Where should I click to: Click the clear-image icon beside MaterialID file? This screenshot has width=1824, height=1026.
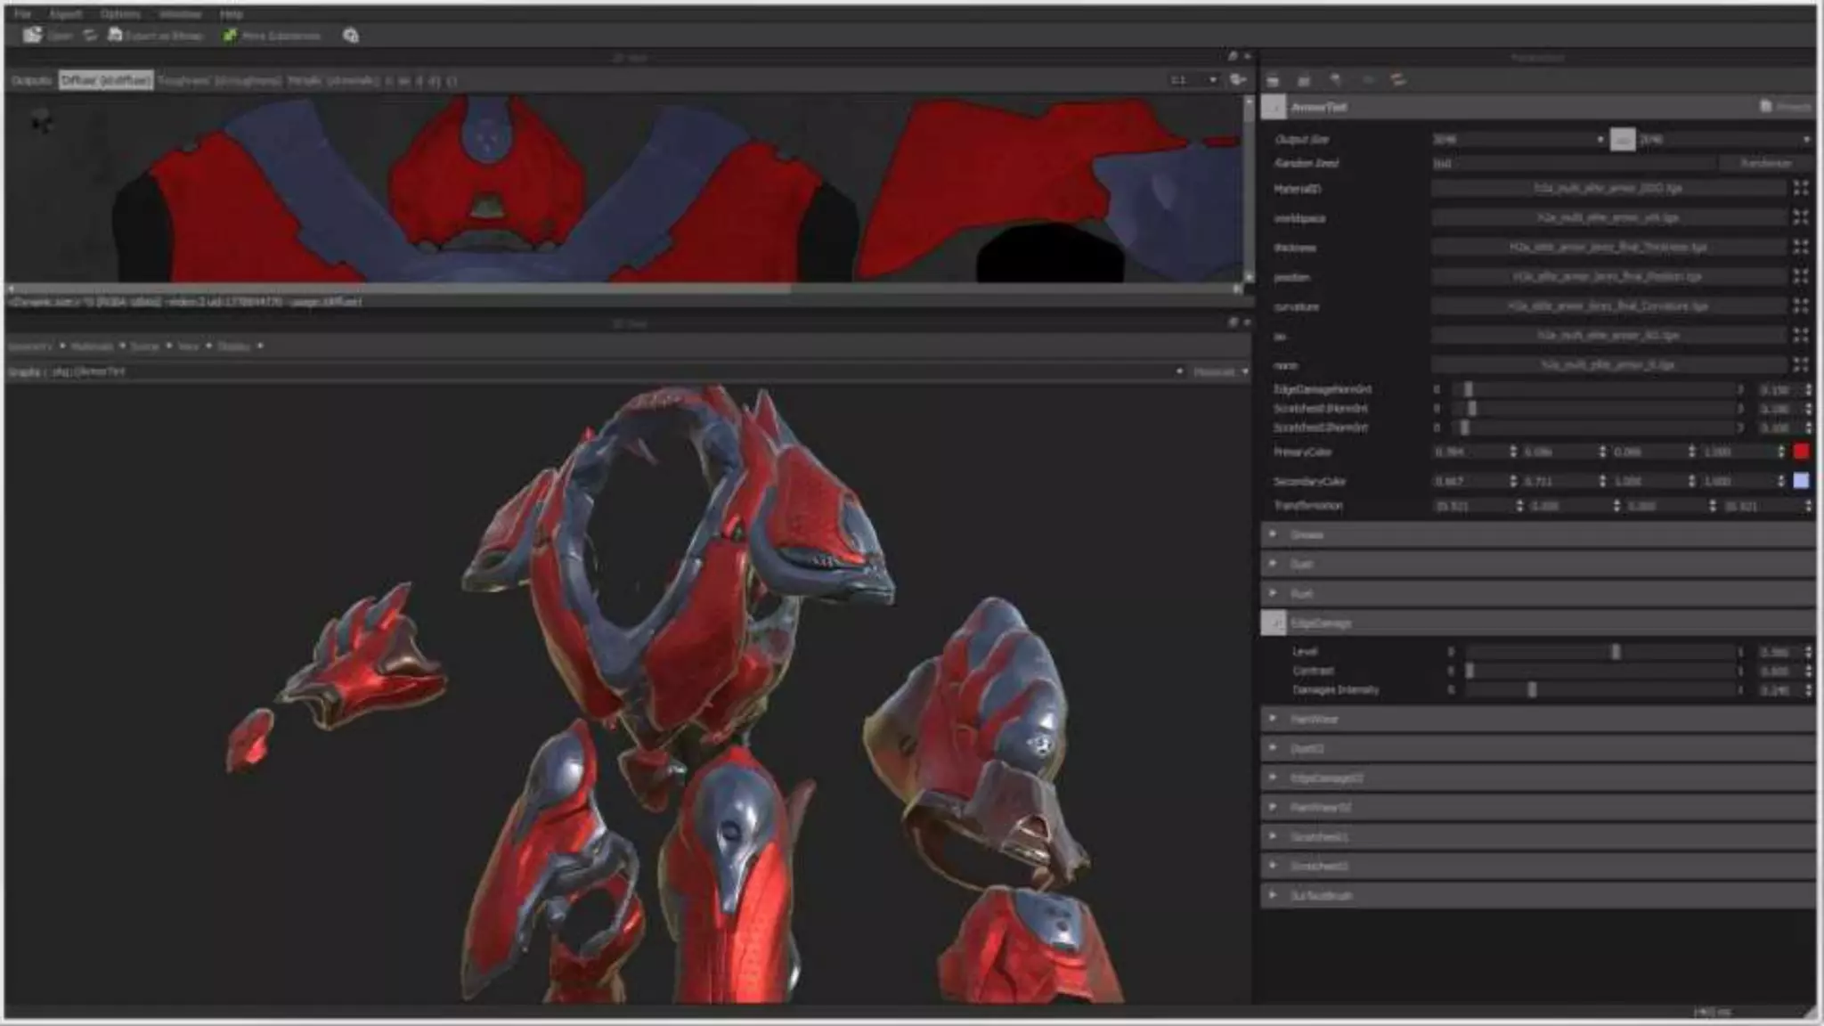pyautogui.click(x=1801, y=189)
